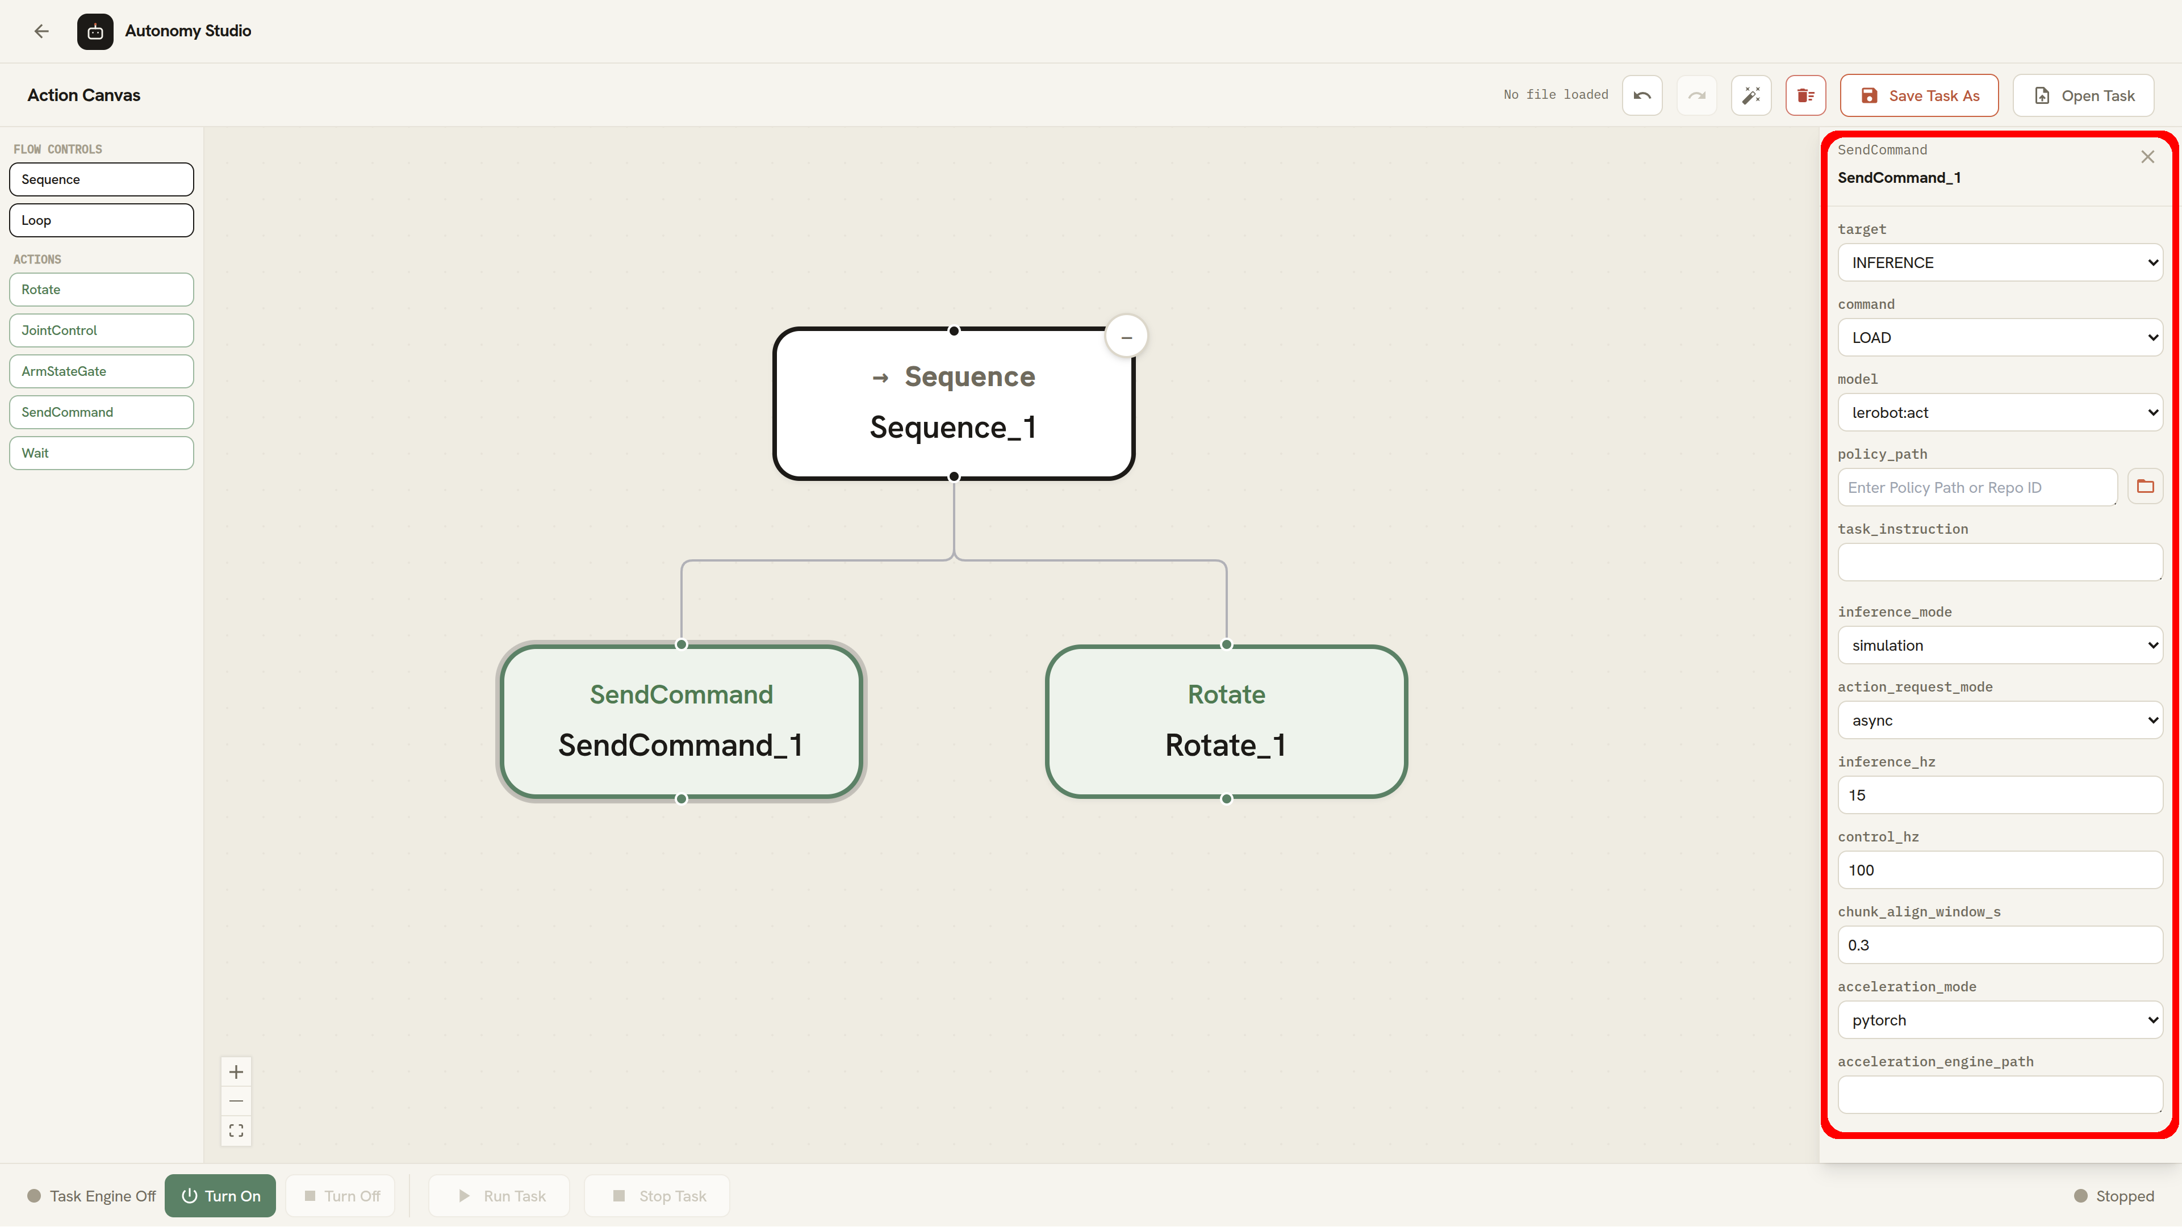Collapse Sequence_1 with the minus button
This screenshot has width=2182, height=1227.
[x=1126, y=337]
